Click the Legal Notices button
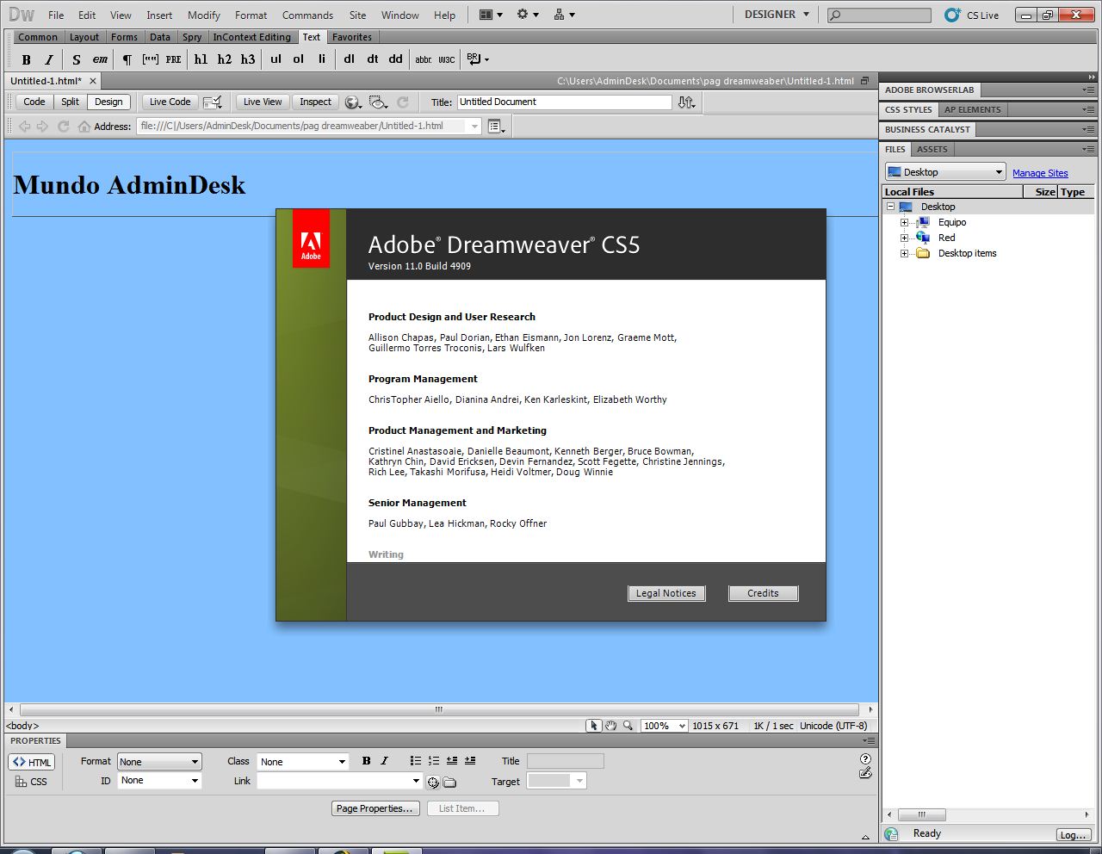This screenshot has width=1102, height=854. click(x=666, y=593)
